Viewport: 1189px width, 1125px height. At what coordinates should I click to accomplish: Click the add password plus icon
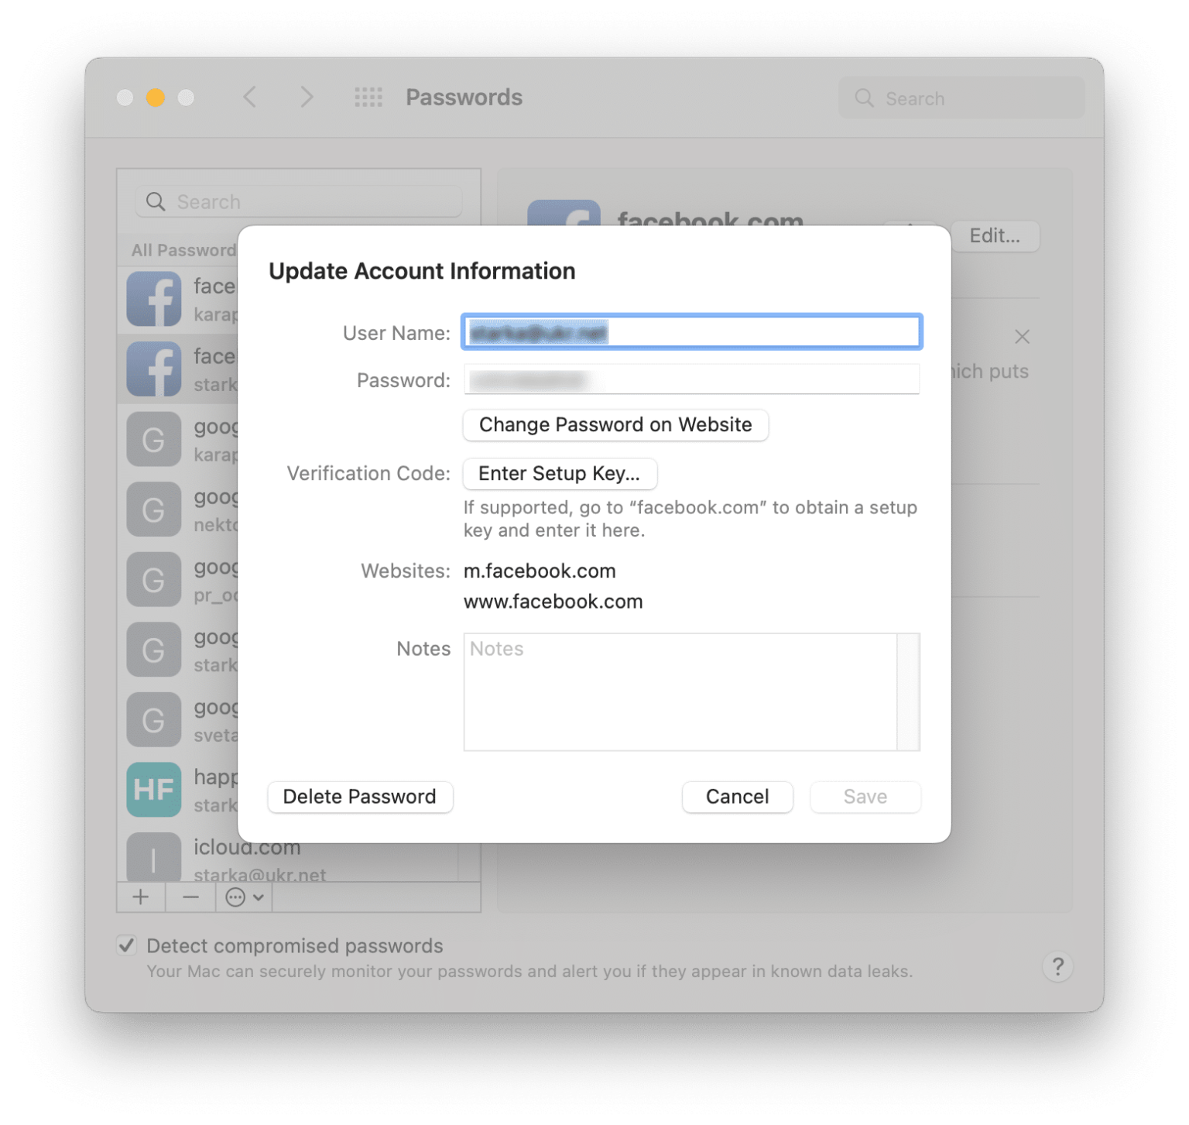[140, 897]
